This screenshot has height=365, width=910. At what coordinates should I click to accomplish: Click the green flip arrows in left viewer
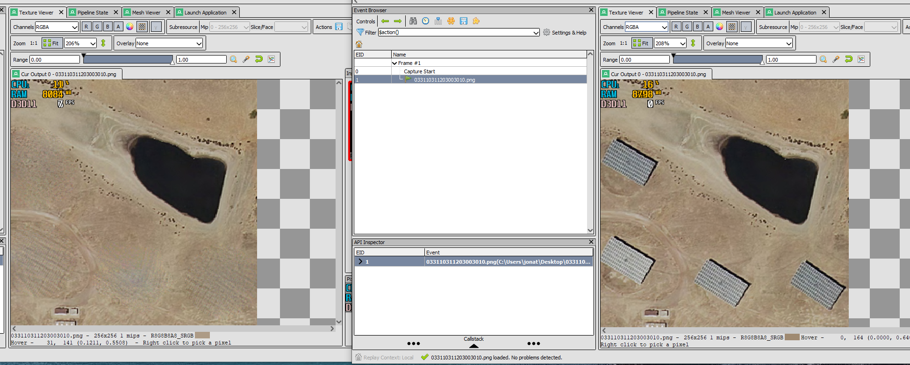[x=103, y=43]
